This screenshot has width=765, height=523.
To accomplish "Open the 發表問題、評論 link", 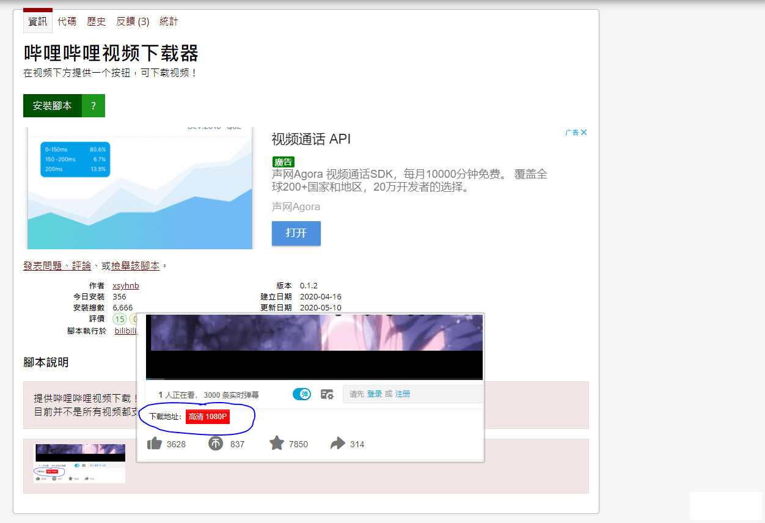I will tap(57, 266).
